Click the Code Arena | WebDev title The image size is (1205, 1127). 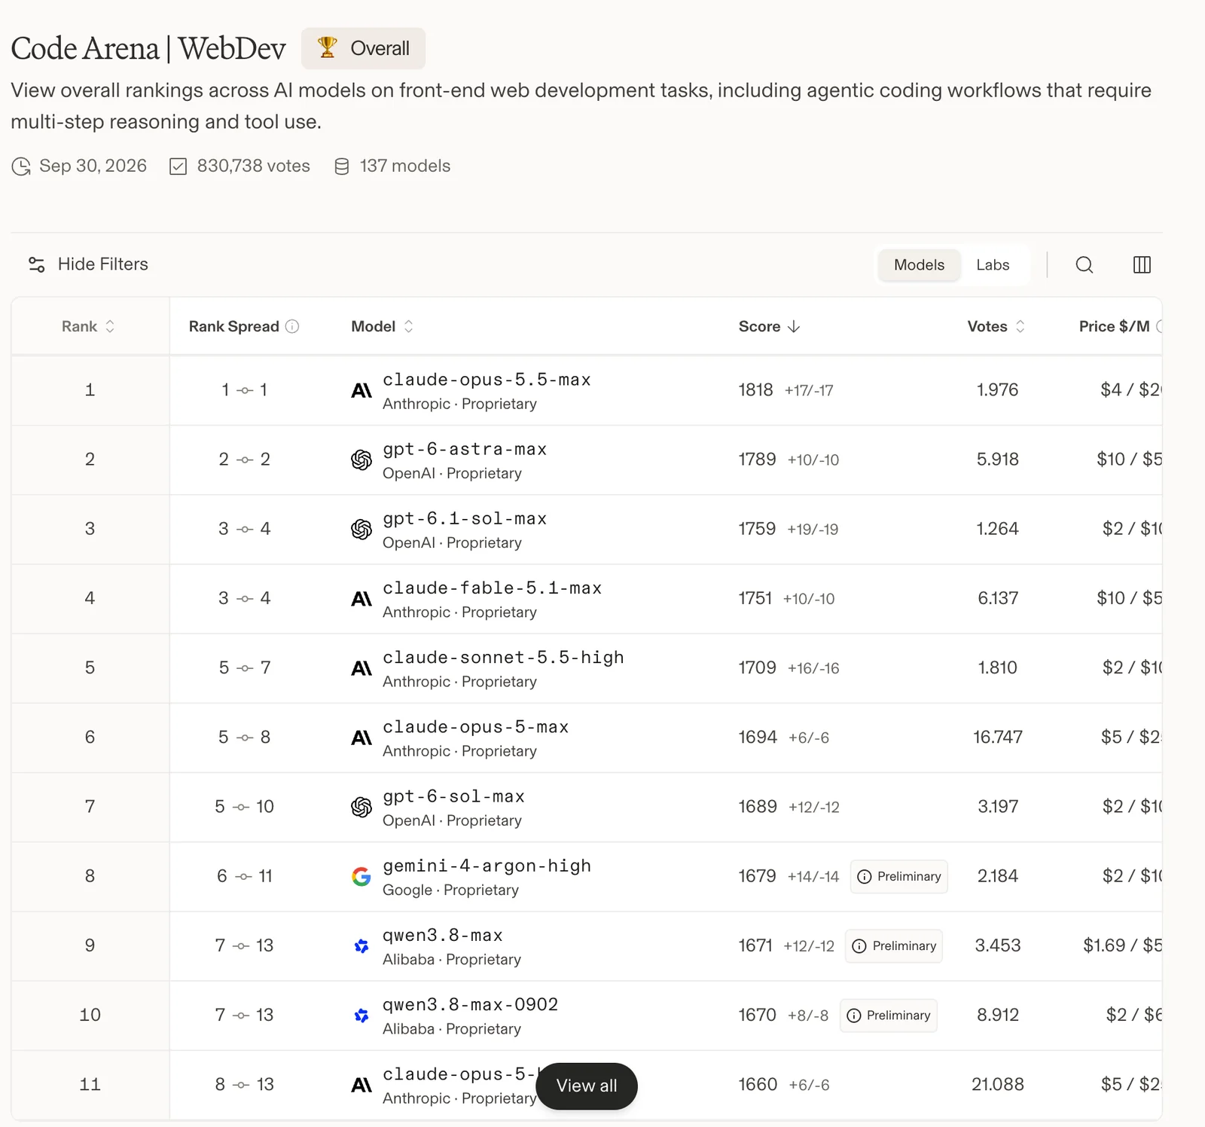pyautogui.click(x=148, y=48)
